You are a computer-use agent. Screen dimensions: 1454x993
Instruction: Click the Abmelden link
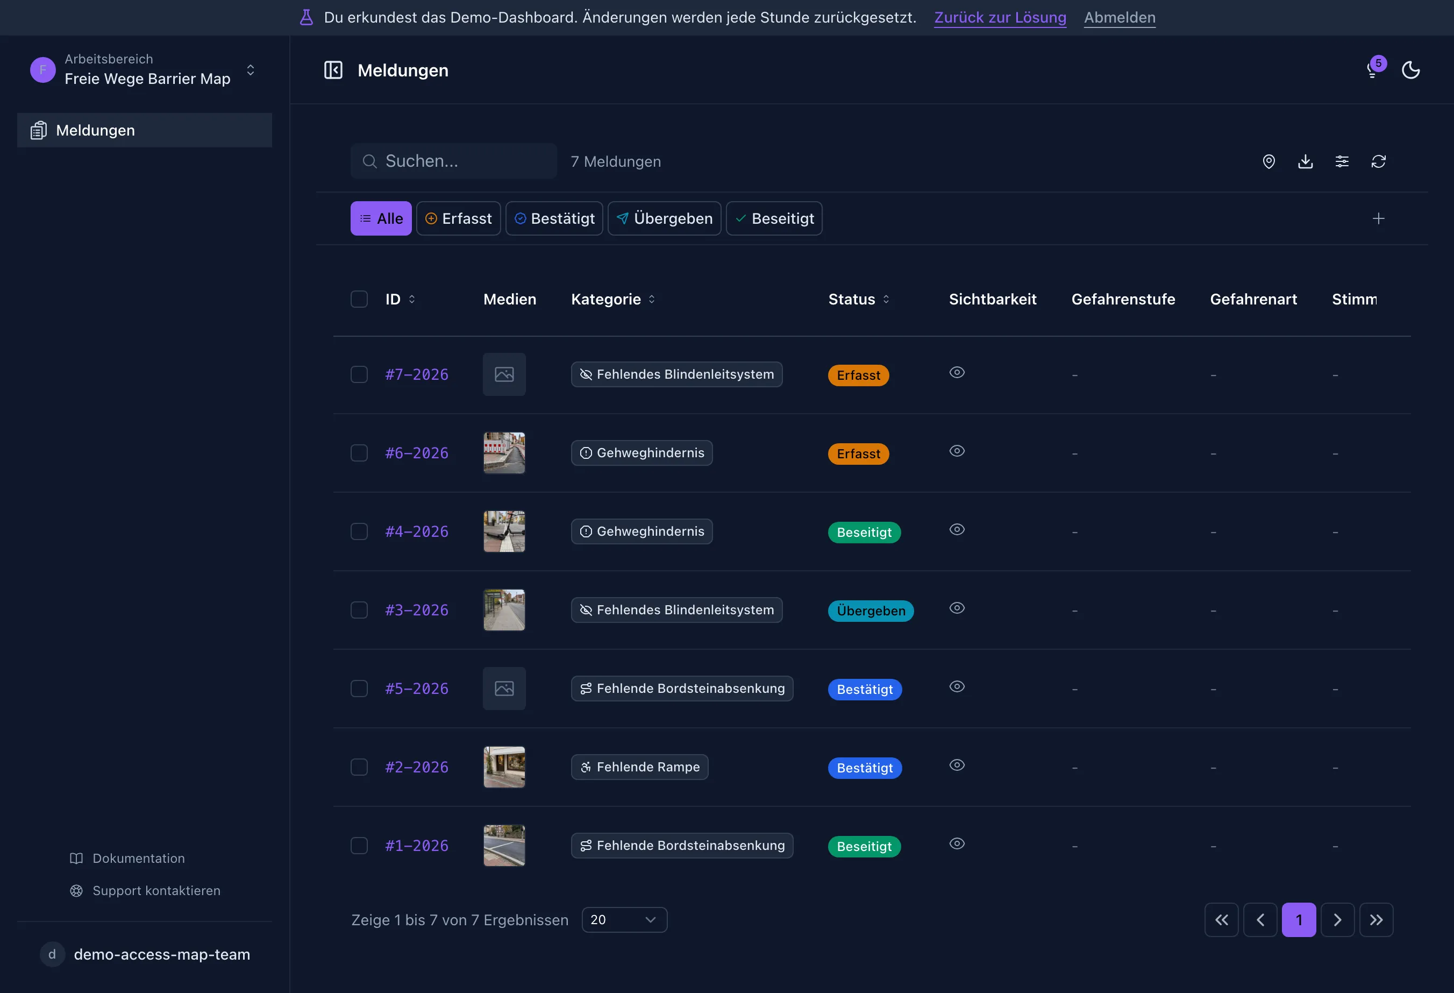tap(1120, 18)
